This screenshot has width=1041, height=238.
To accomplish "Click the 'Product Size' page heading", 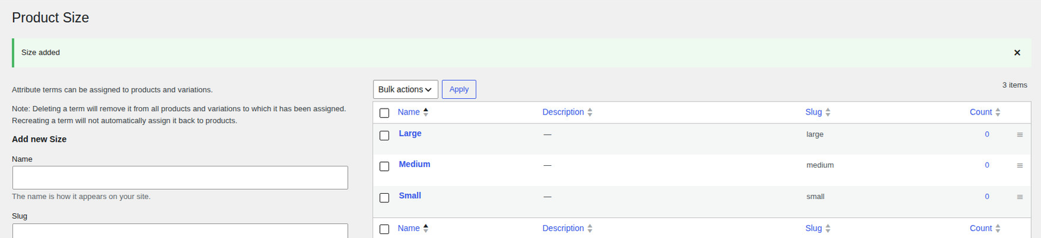I will [50, 18].
